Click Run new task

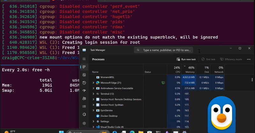186,59
